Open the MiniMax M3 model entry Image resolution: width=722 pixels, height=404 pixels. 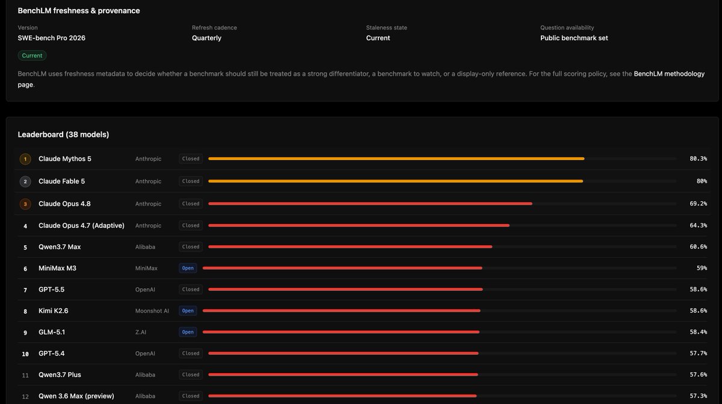click(x=57, y=268)
